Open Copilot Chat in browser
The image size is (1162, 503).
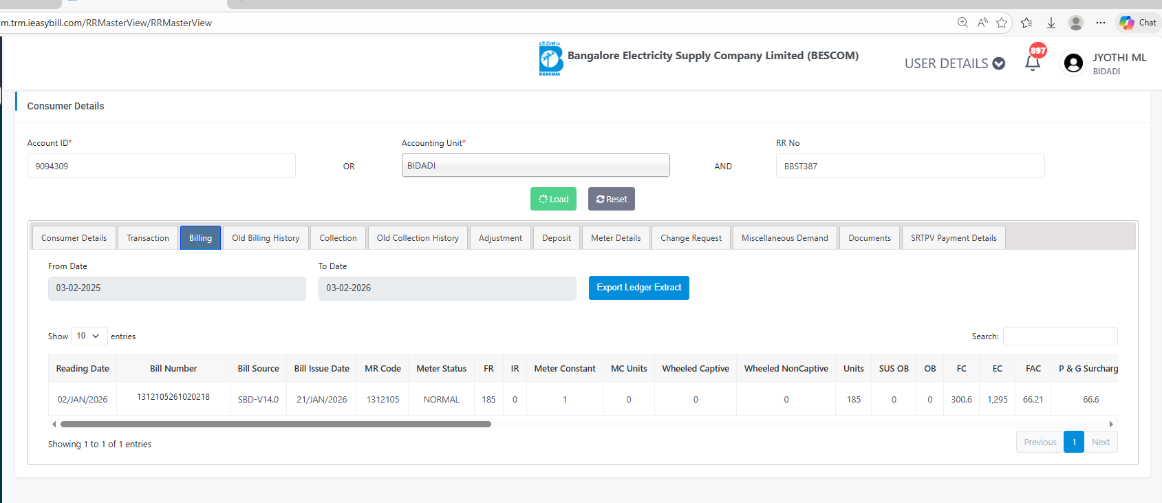(x=1137, y=23)
